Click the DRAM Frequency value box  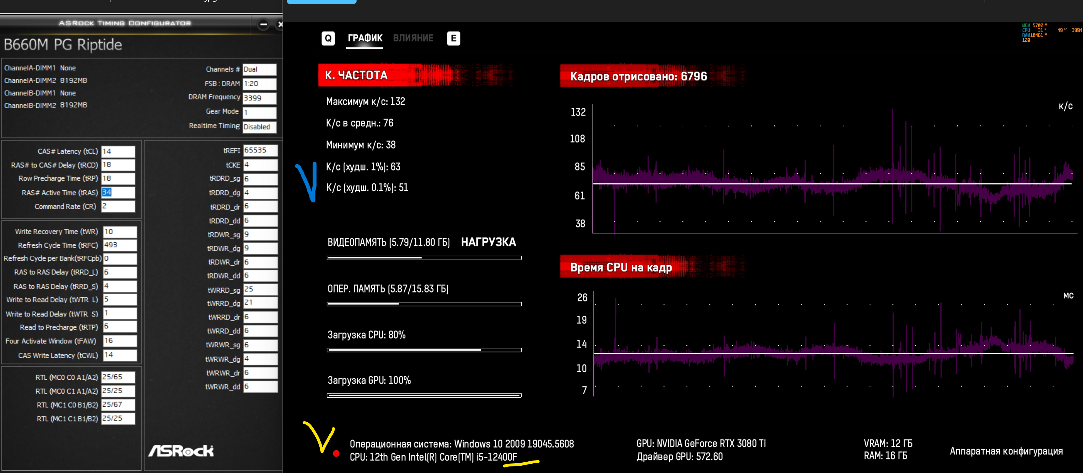click(259, 98)
